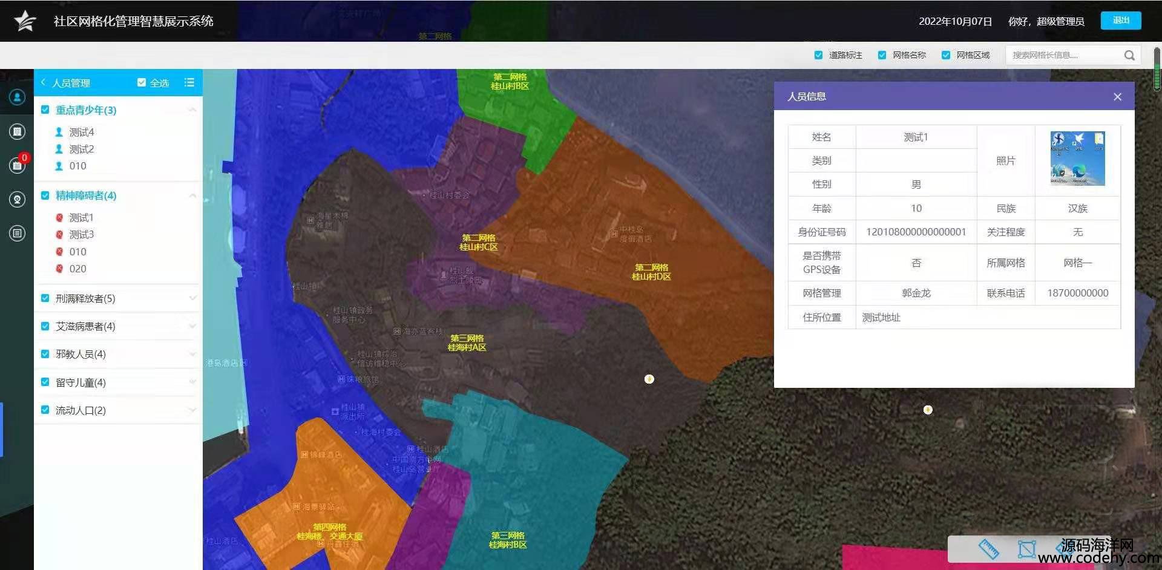Close the 人员信息 panel

click(1117, 97)
